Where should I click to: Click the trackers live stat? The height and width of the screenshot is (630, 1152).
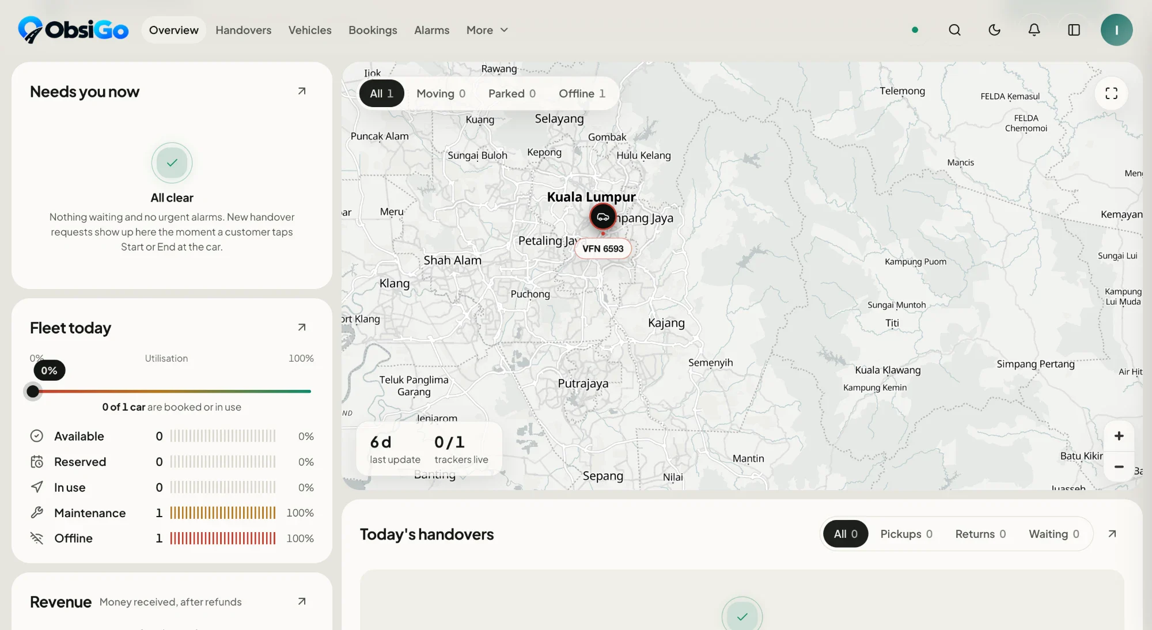pos(461,449)
